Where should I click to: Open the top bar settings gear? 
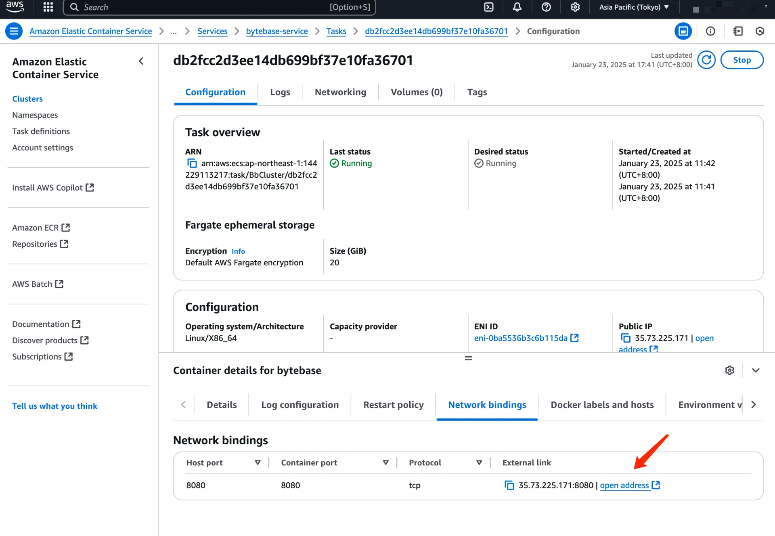pos(575,7)
